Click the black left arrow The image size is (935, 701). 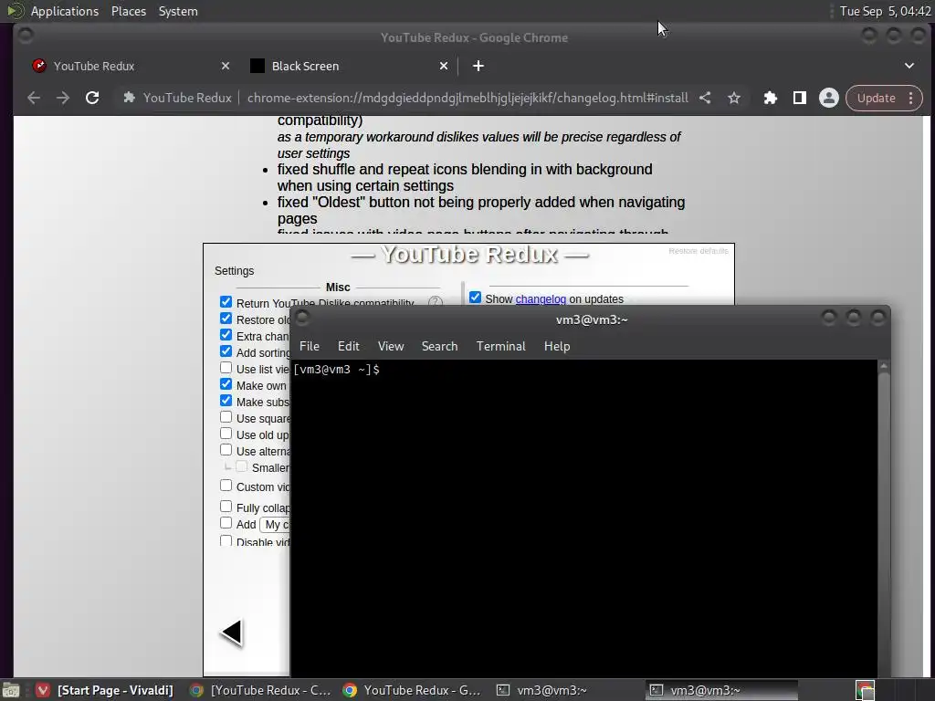click(x=231, y=633)
